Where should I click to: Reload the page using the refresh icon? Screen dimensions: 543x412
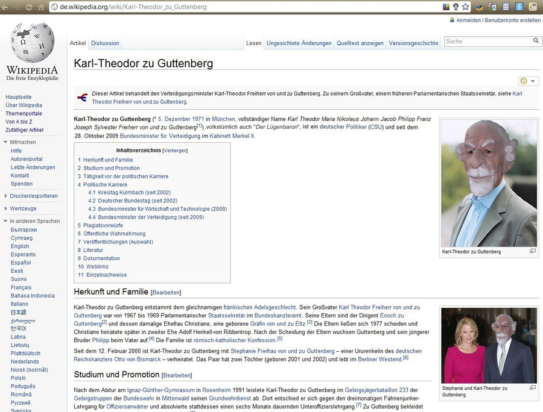tap(29, 7)
